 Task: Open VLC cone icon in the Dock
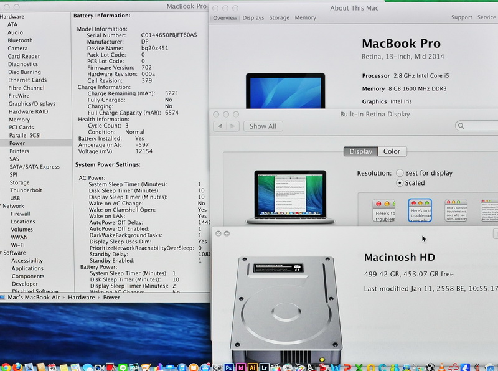pyautogui.click(x=442, y=367)
